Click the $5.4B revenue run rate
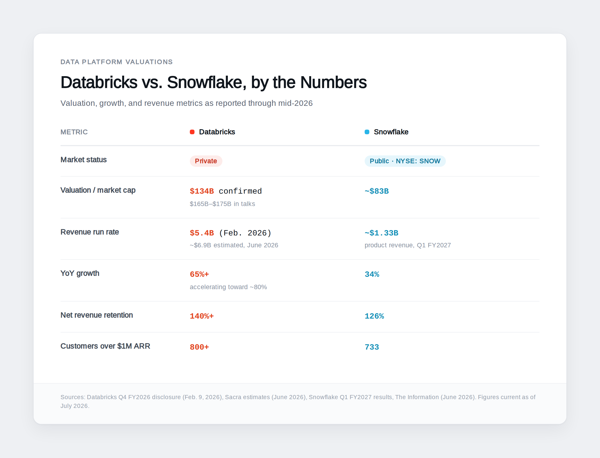This screenshot has width=600, height=458. (202, 233)
